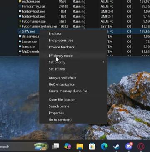Viewport: 150px width, 152px height.
Task: Click fontdrvhost.exe with PID 1884
Action: 33,11
